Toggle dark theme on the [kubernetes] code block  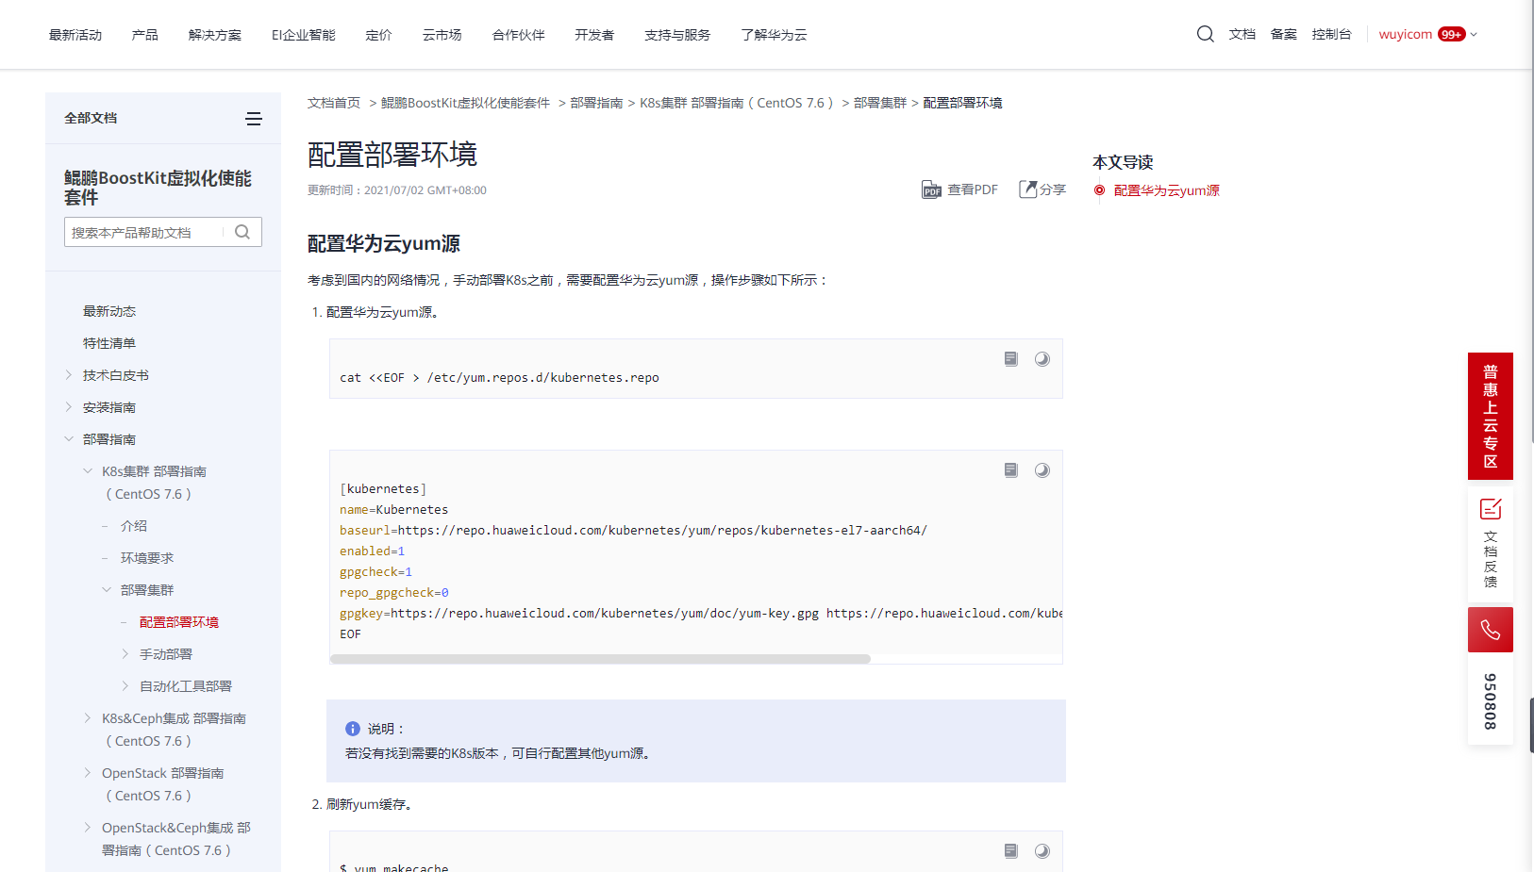point(1042,470)
